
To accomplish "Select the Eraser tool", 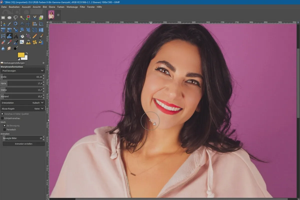I will [3, 42].
